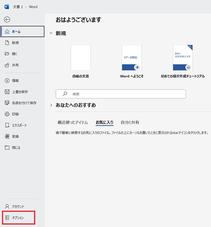Open Word オプション label
This screenshot has height=227, width=211.
tap(18, 218)
